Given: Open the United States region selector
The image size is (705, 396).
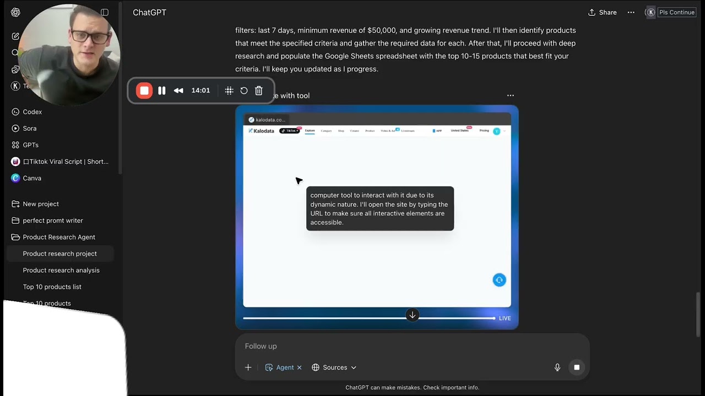Looking at the screenshot, I should click(x=460, y=131).
